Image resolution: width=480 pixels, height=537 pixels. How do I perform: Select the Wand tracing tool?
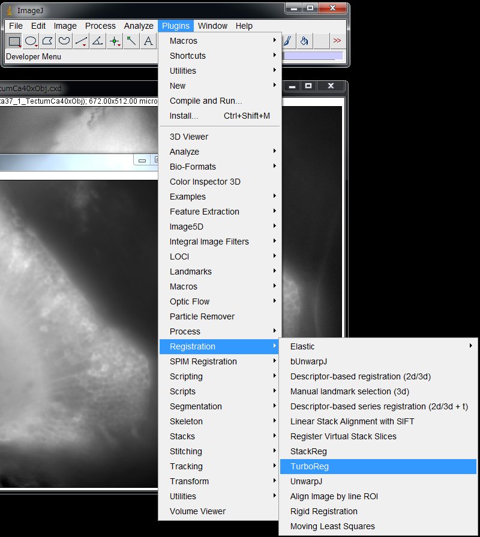tap(131, 41)
